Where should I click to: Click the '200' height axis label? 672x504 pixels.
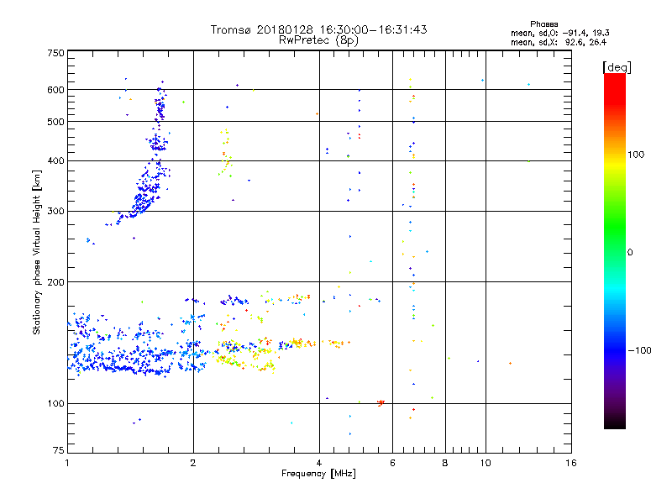(55, 282)
